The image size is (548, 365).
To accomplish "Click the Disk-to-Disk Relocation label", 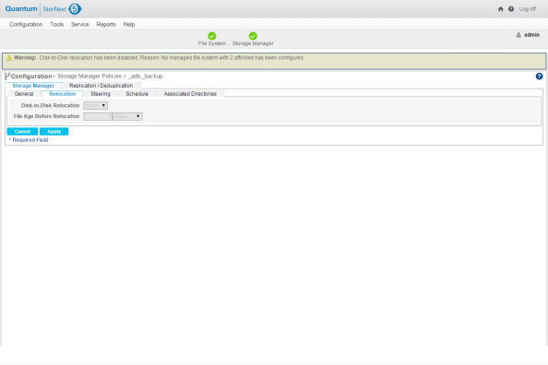I will click(50, 105).
